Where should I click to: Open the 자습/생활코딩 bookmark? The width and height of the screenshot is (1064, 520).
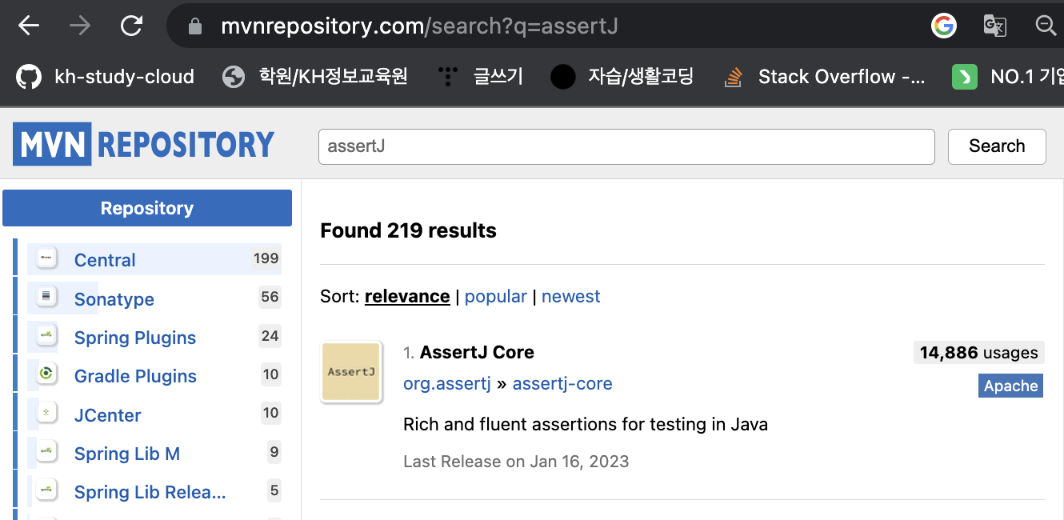click(x=622, y=77)
